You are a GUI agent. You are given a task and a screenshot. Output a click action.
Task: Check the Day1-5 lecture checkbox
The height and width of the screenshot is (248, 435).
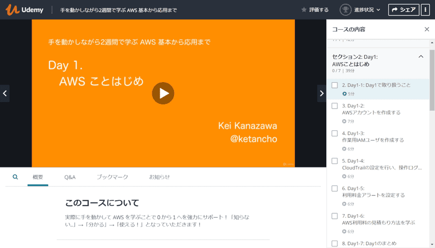pos(335,189)
